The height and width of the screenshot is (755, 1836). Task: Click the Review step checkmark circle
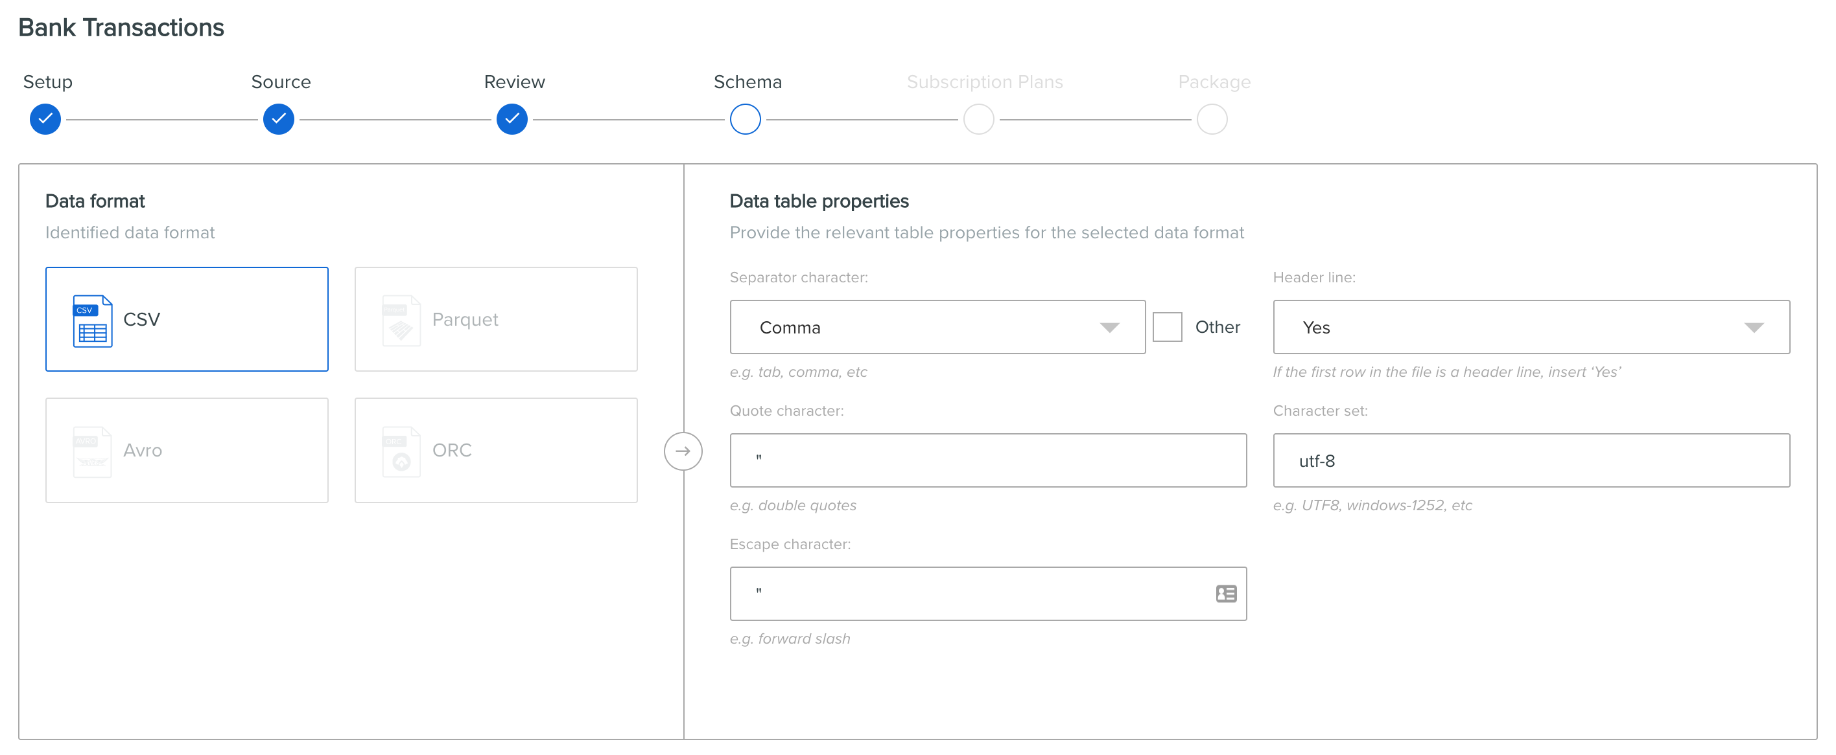pos(512,119)
